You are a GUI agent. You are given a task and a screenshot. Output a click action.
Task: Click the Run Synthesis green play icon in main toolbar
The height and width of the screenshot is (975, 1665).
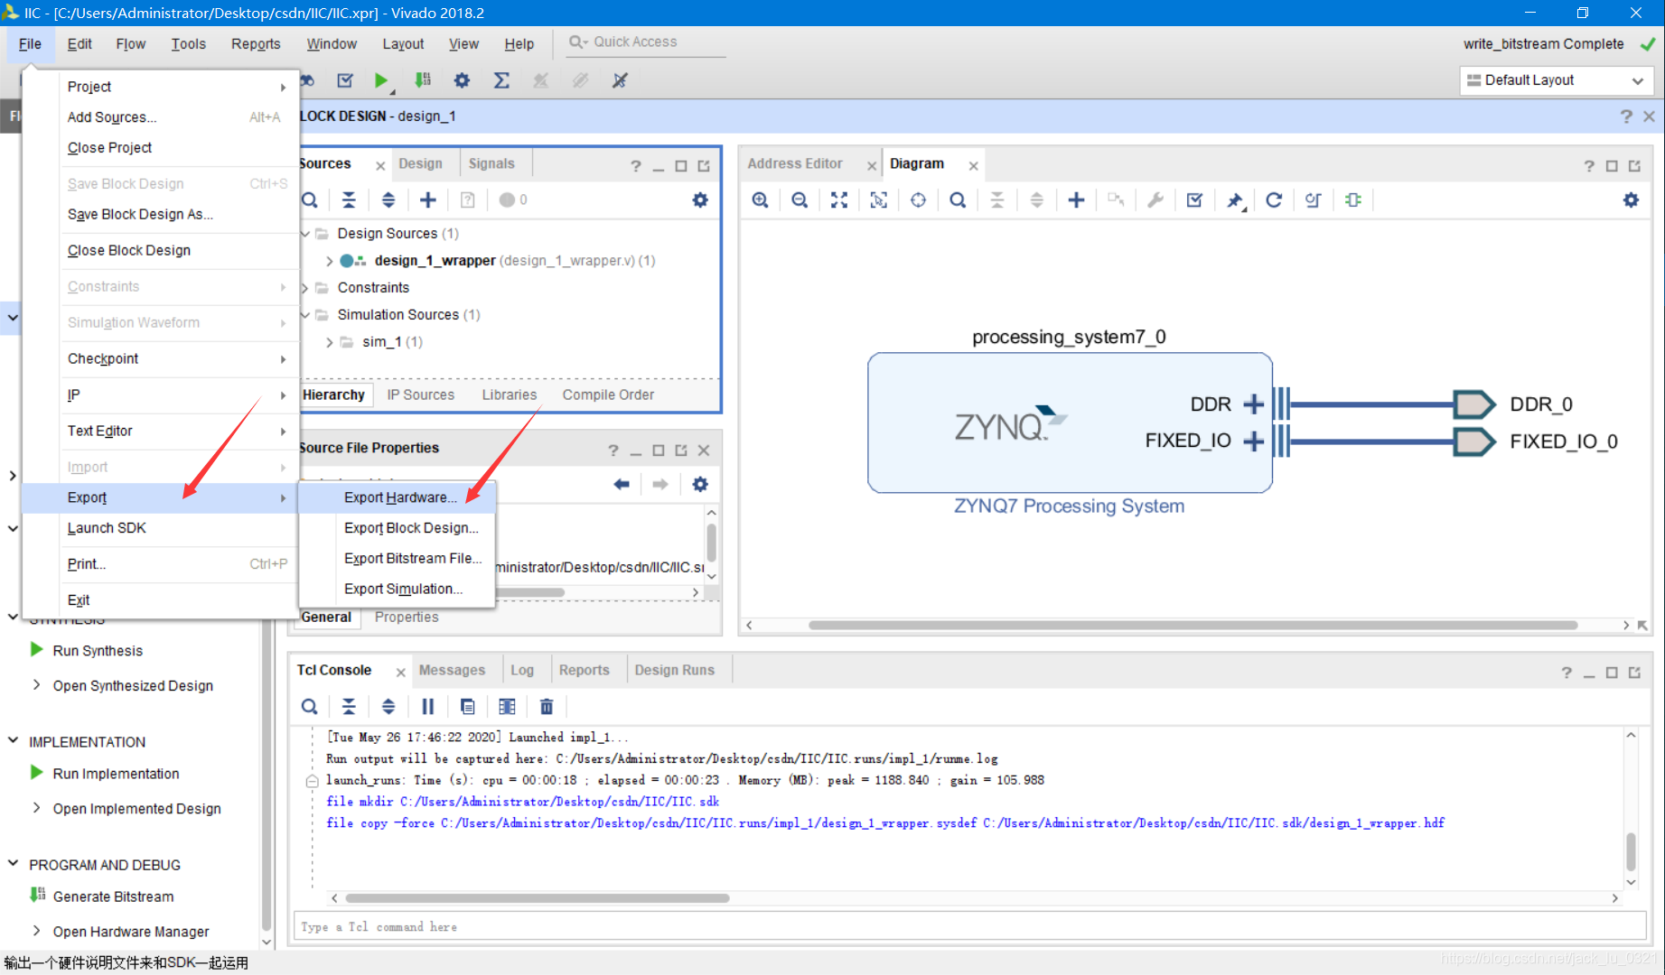click(x=381, y=80)
